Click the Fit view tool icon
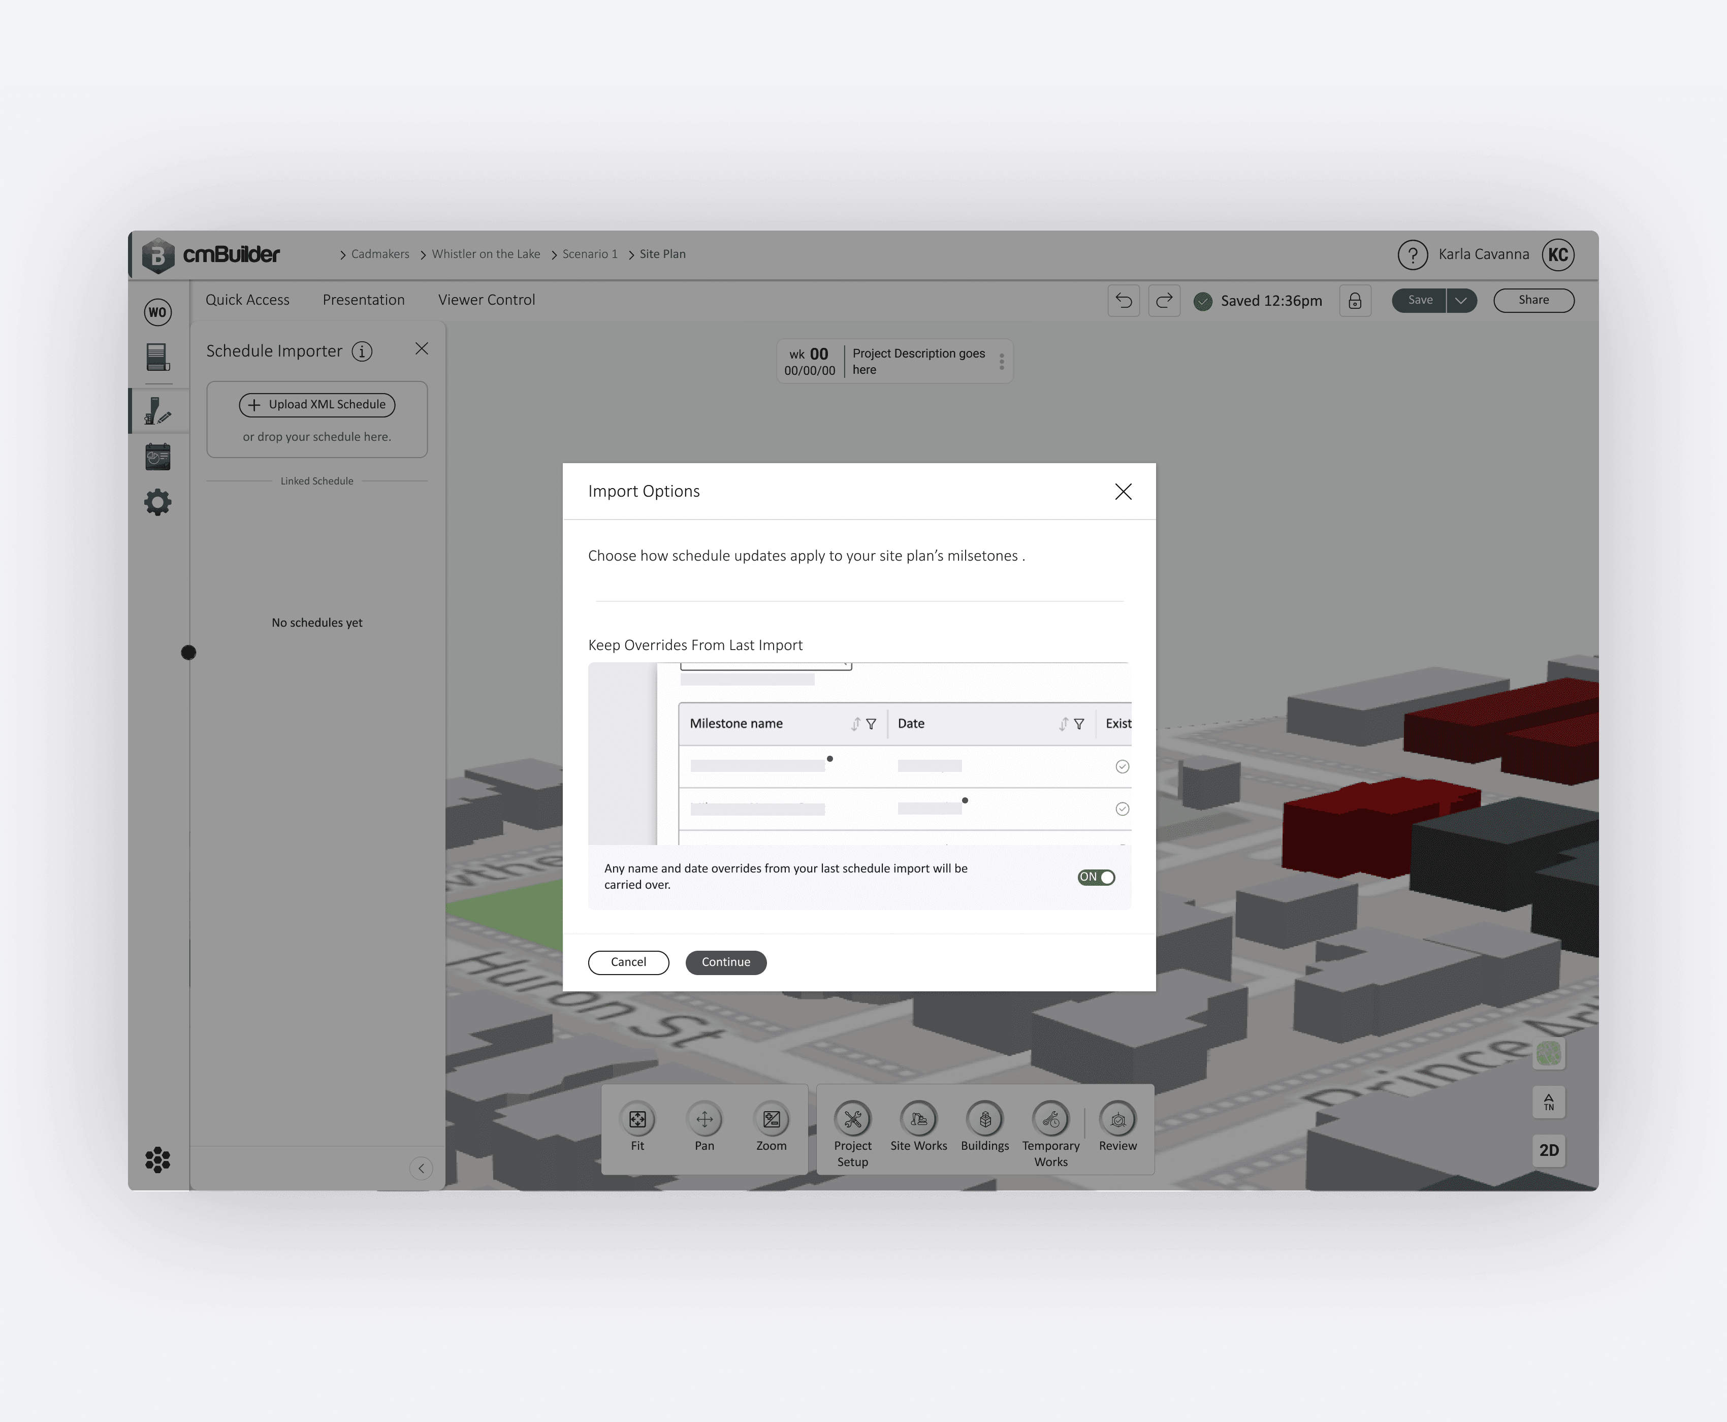The image size is (1727, 1422). (637, 1119)
